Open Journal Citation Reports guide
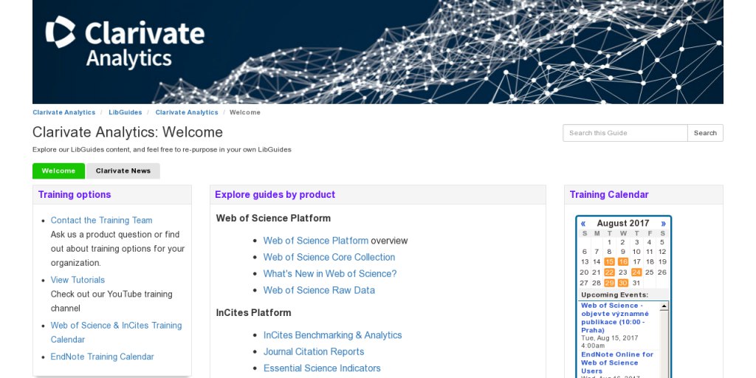Screen dimensions: 756x378 point(313,351)
